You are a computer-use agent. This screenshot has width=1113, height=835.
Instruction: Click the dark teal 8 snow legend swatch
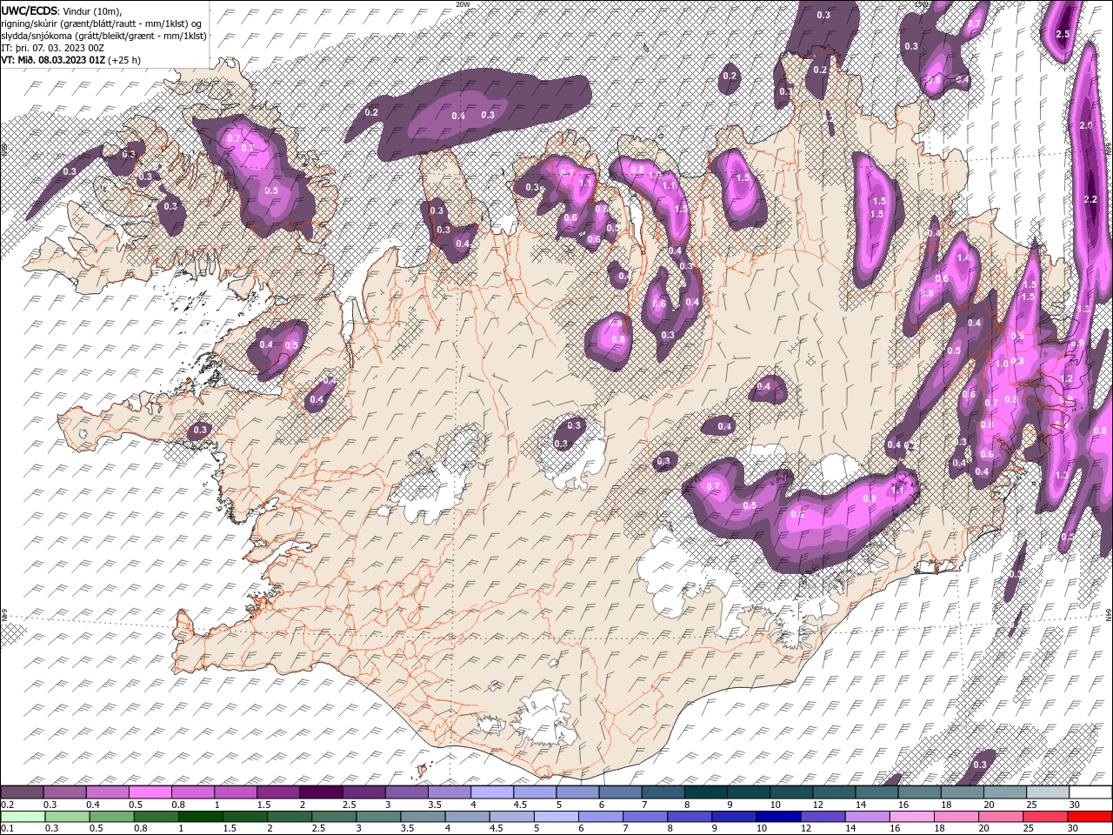[x=705, y=792]
